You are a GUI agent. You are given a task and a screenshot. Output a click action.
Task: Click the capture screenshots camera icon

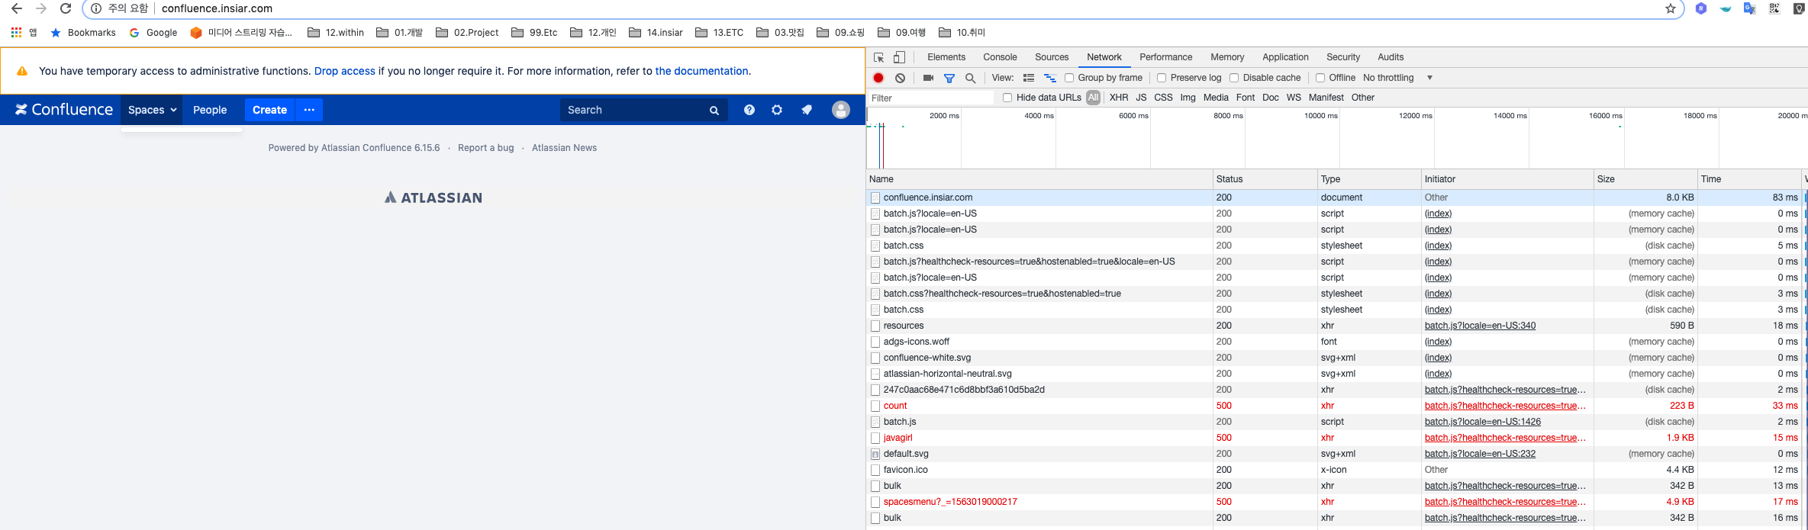tap(928, 78)
